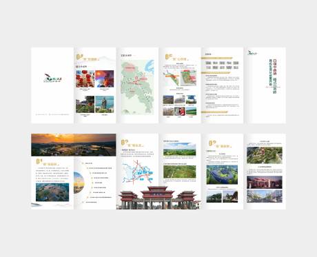Click the large green regional map
Viewport: 317px width, 257px height.
138,88
